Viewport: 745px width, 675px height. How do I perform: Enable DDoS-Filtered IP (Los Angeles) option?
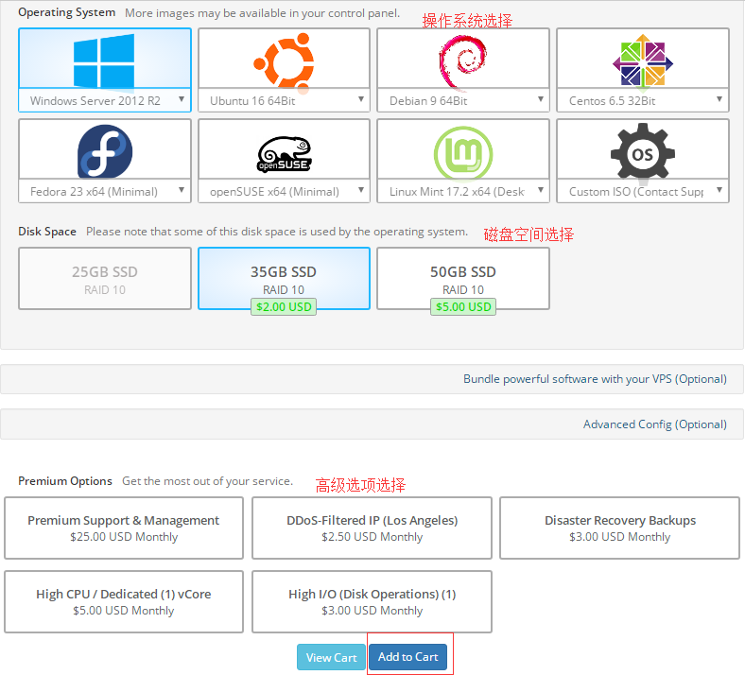coord(372,528)
